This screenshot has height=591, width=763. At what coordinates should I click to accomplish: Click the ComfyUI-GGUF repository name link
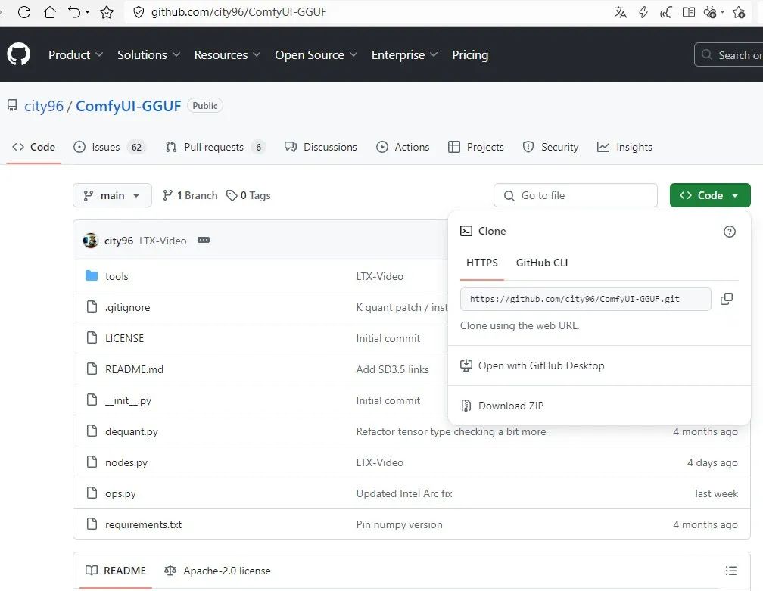[x=129, y=106]
